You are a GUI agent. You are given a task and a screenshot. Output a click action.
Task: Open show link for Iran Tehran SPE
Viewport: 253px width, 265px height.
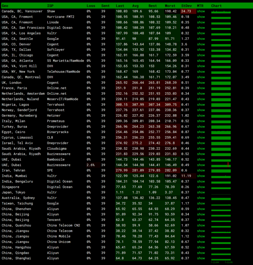coord(201,170)
